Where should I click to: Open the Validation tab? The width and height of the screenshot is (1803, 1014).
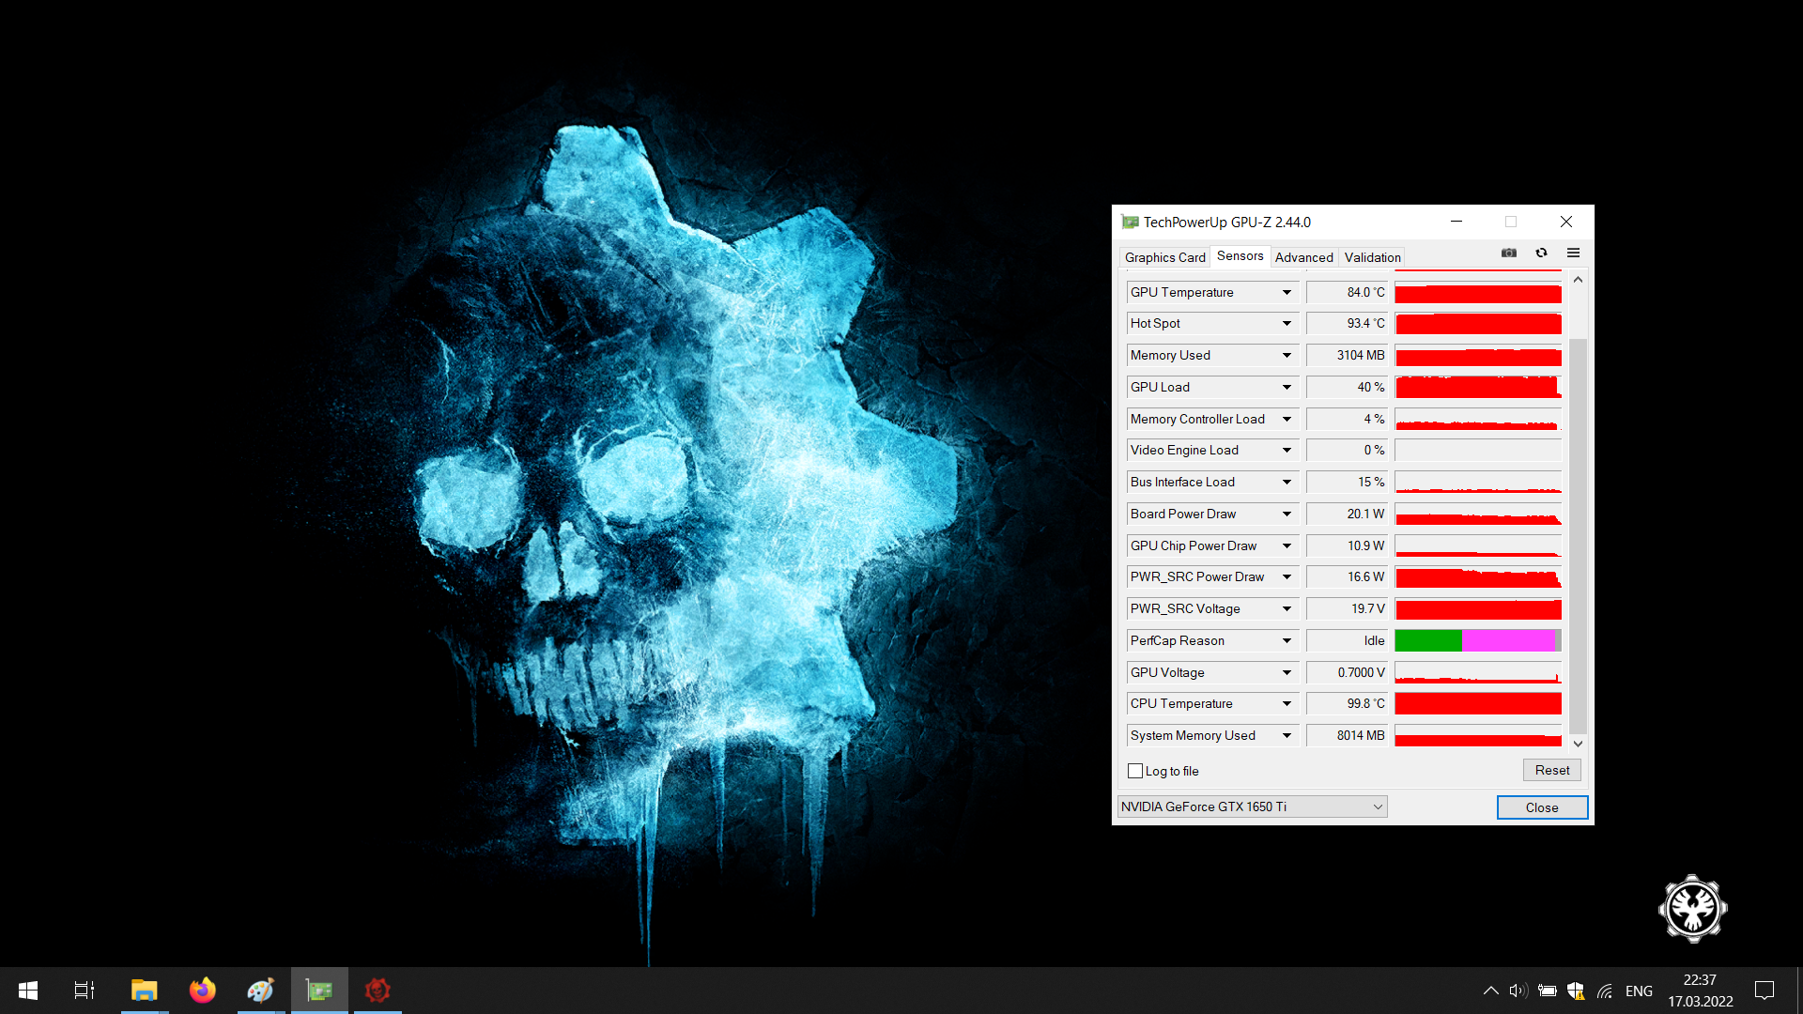1372,257
